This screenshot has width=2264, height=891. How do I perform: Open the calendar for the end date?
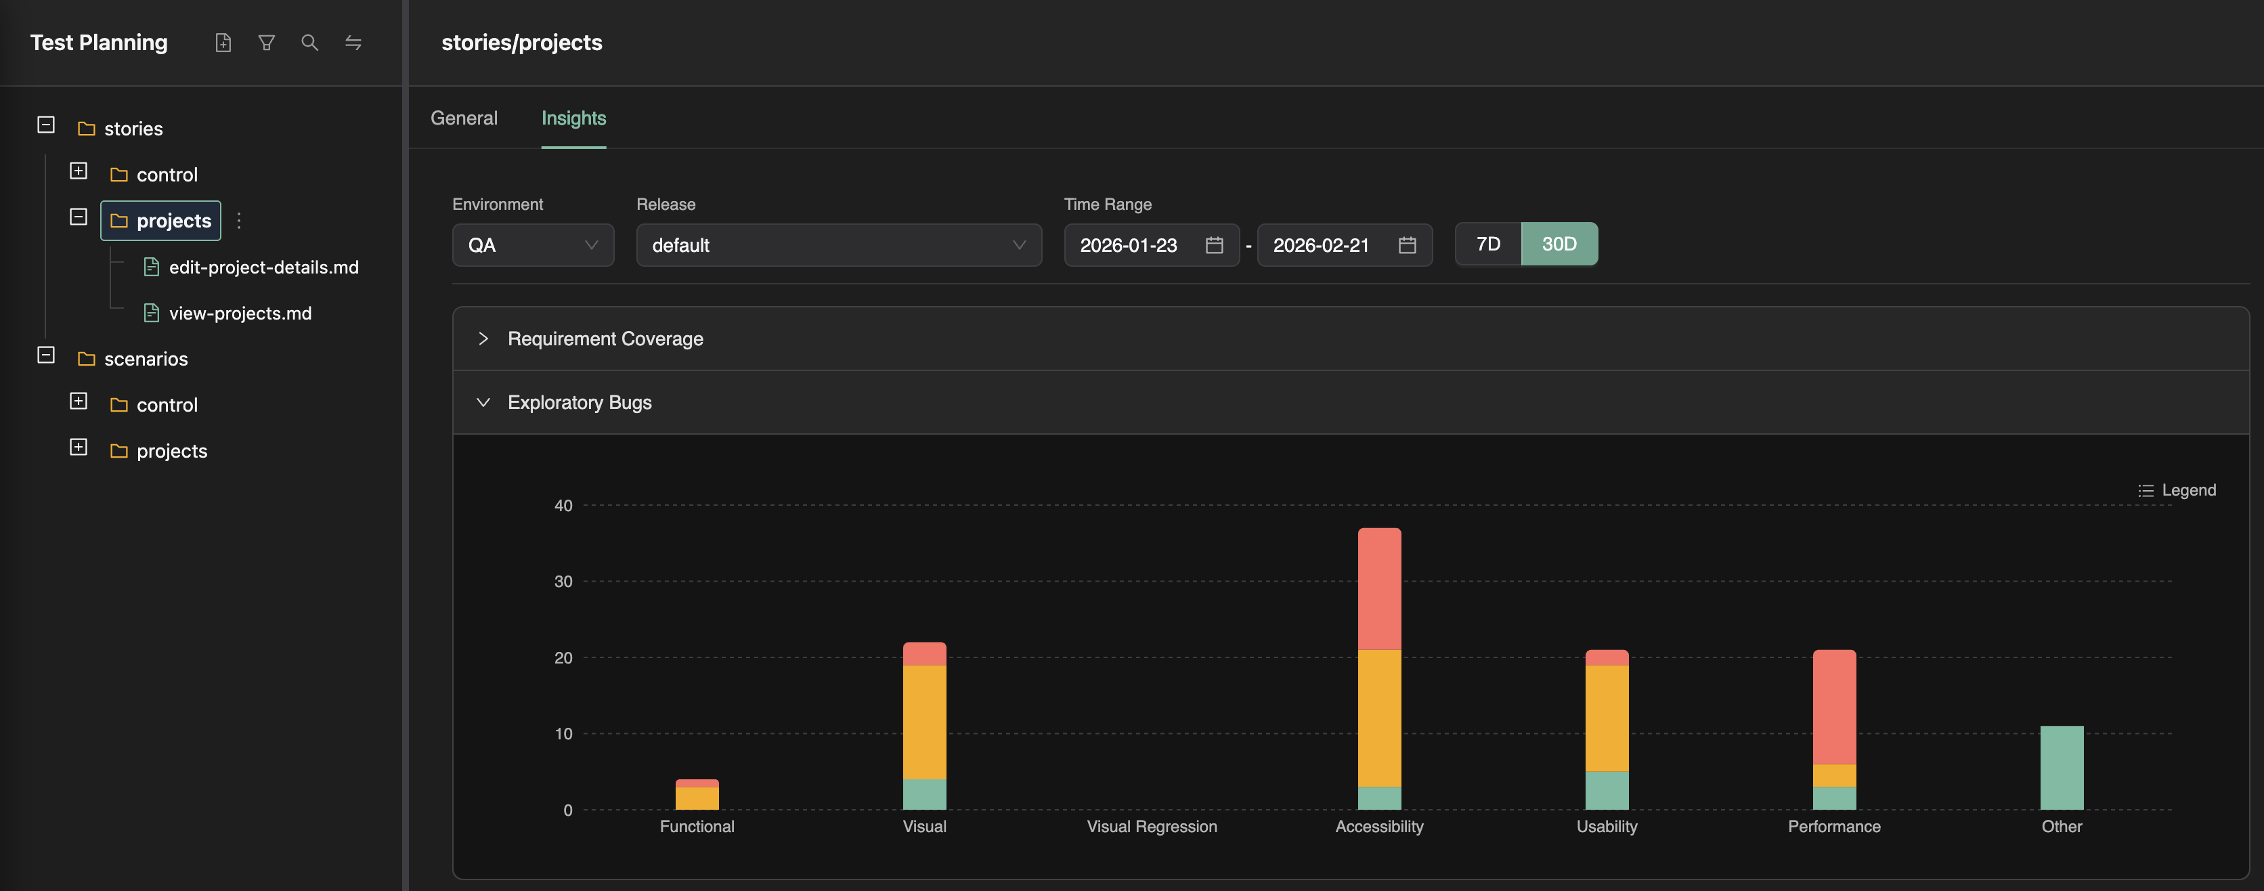(1406, 245)
